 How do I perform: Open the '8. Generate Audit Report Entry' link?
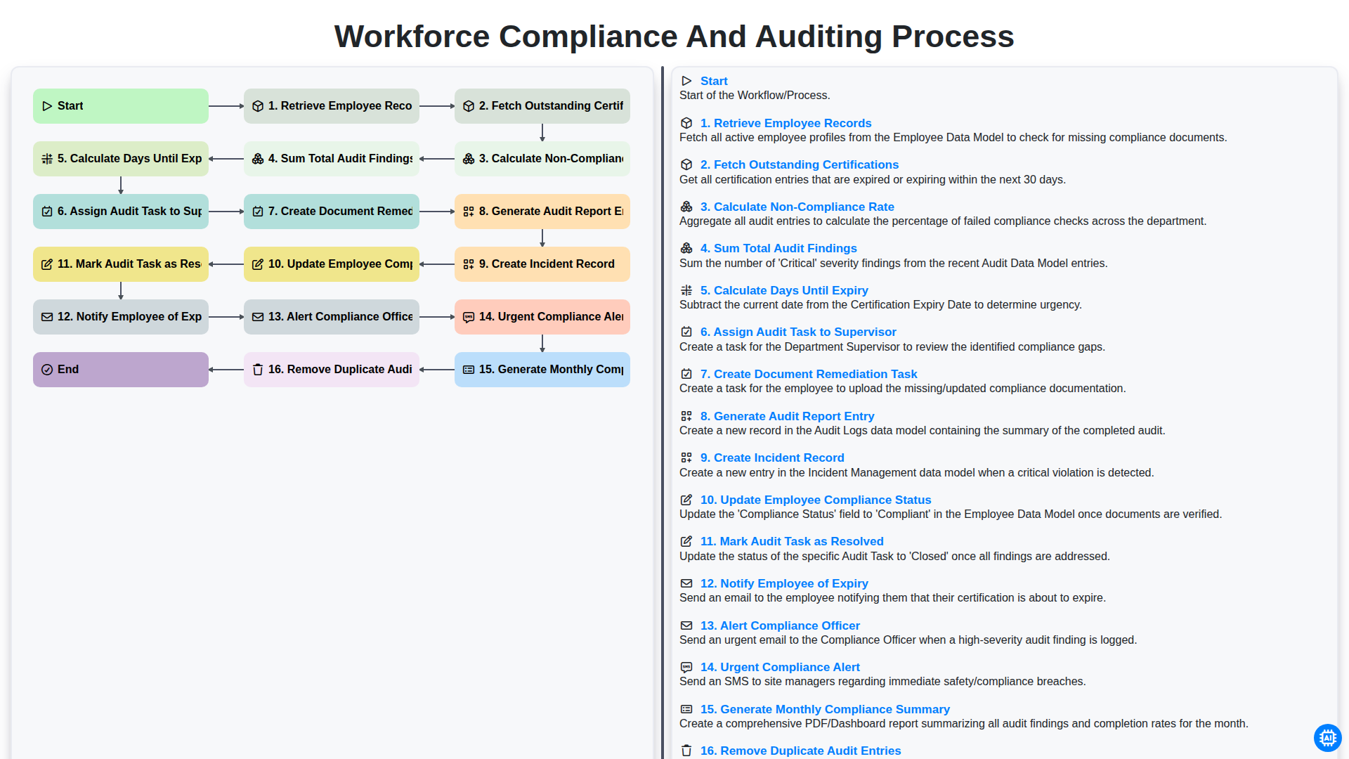point(787,416)
